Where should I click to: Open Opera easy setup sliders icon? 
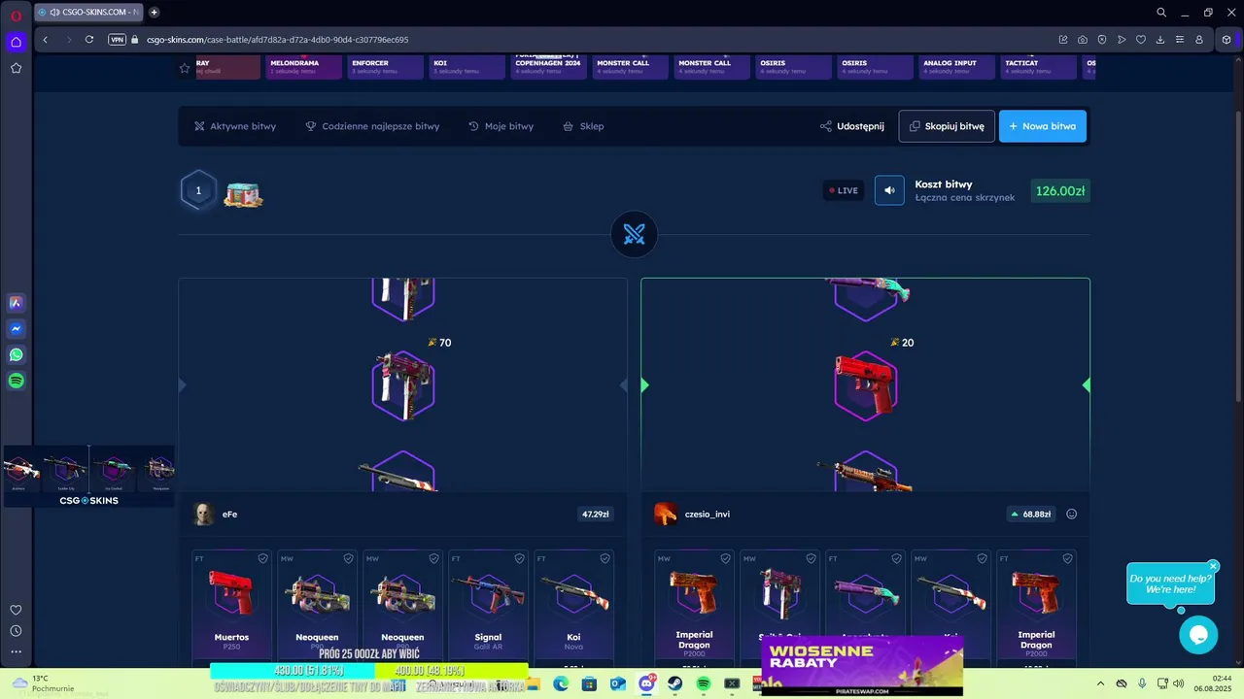(1180, 40)
